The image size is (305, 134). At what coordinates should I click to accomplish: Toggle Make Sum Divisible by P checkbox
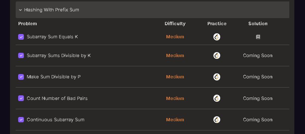pyautogui.click(x=21, y=77)
